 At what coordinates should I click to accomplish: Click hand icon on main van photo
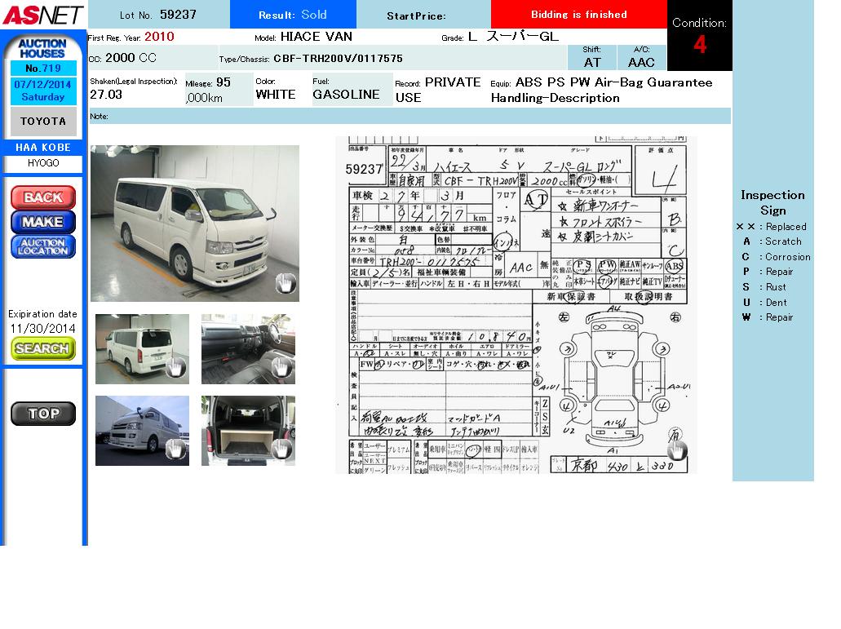point(285,284)
